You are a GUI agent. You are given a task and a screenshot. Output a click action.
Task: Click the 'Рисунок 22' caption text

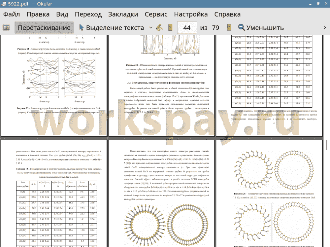(x=59, y=51)
